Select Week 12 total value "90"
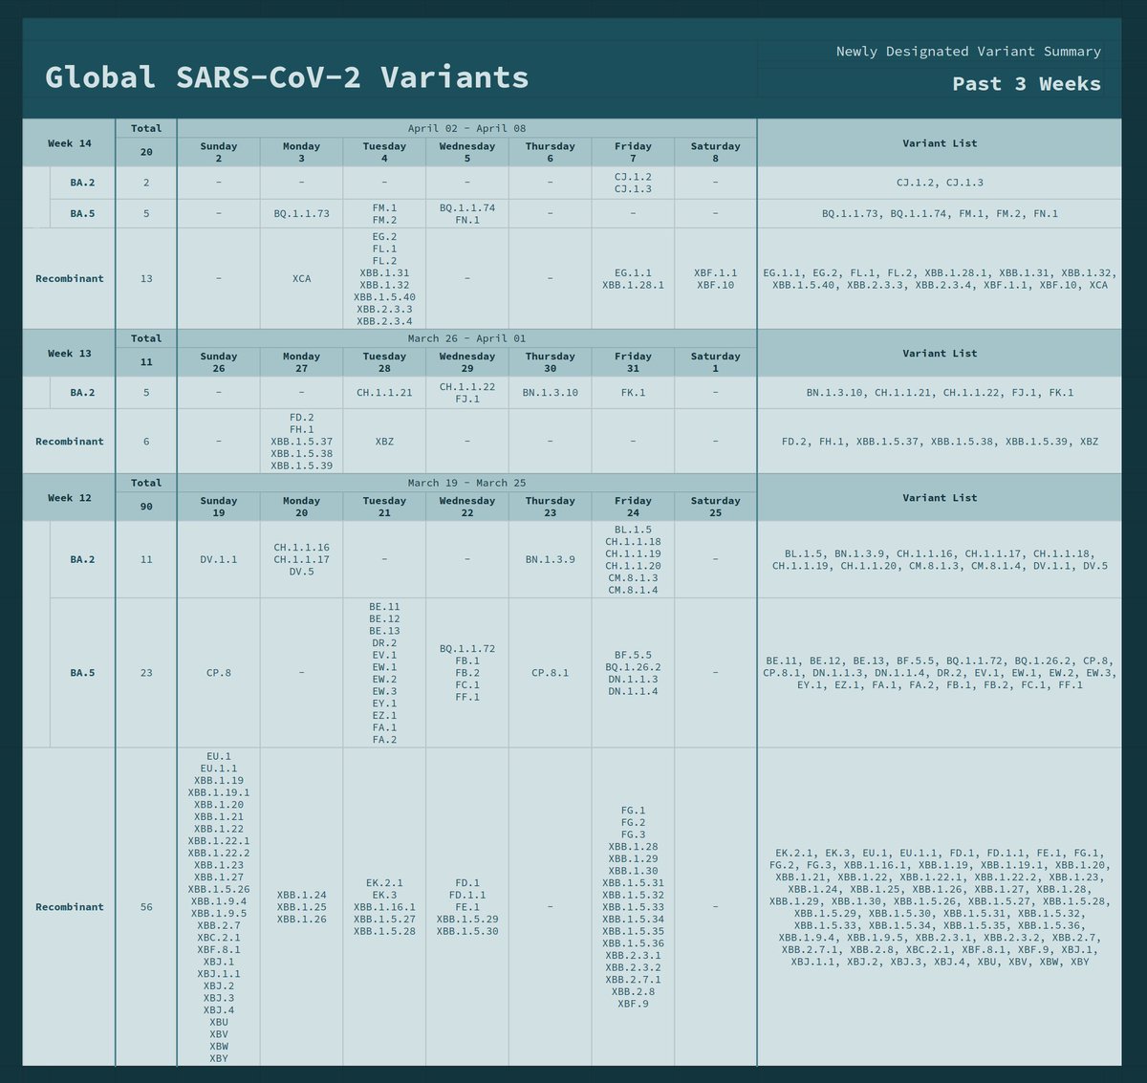Viewport: 1147px width, 1083px height. pyautogui.click(x=146, y=507)
